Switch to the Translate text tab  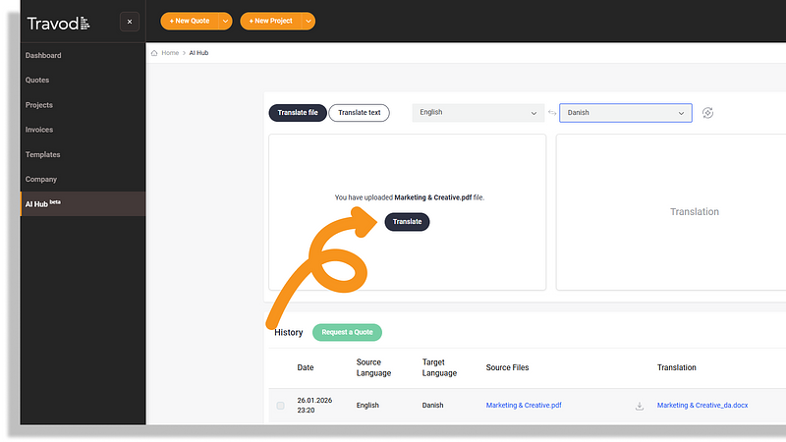coord(359,113)
